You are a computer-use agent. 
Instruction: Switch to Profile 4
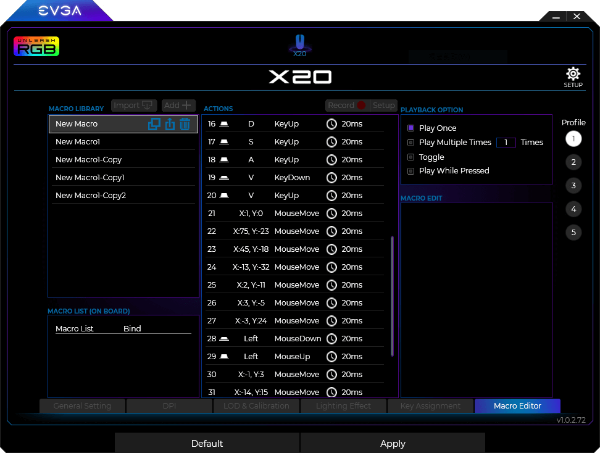pos(573,209)
